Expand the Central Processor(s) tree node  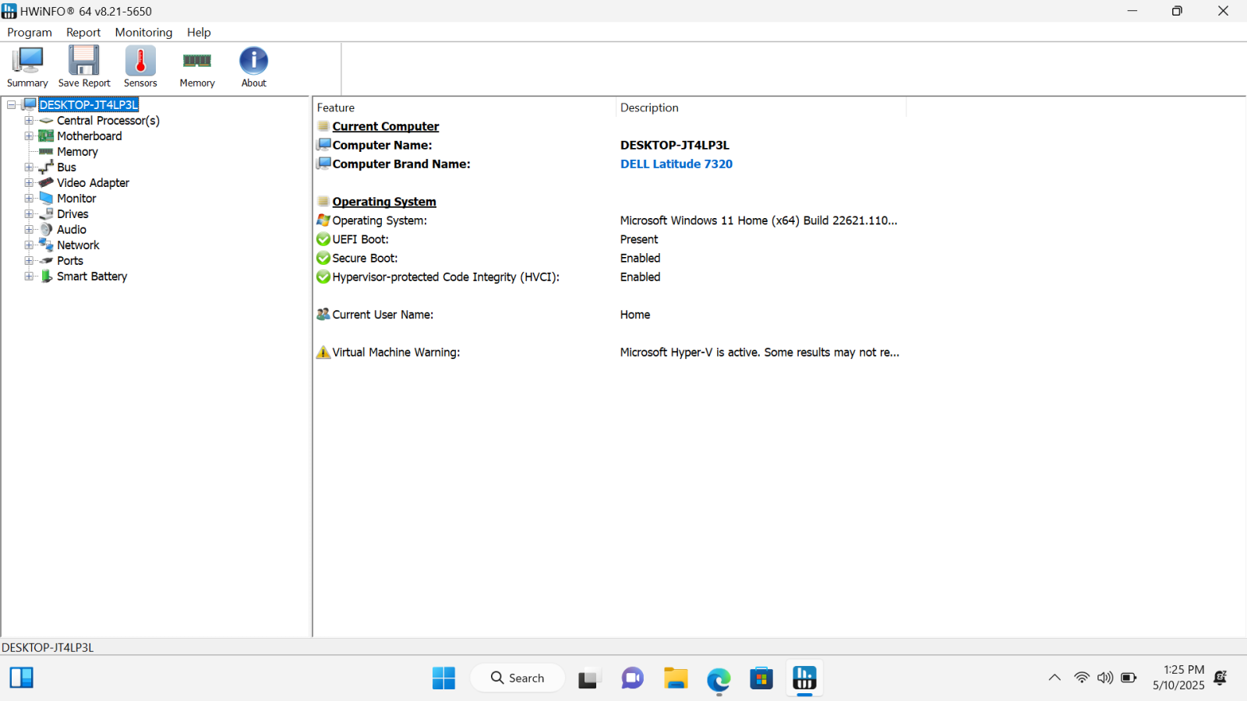[x=29, y=121]
